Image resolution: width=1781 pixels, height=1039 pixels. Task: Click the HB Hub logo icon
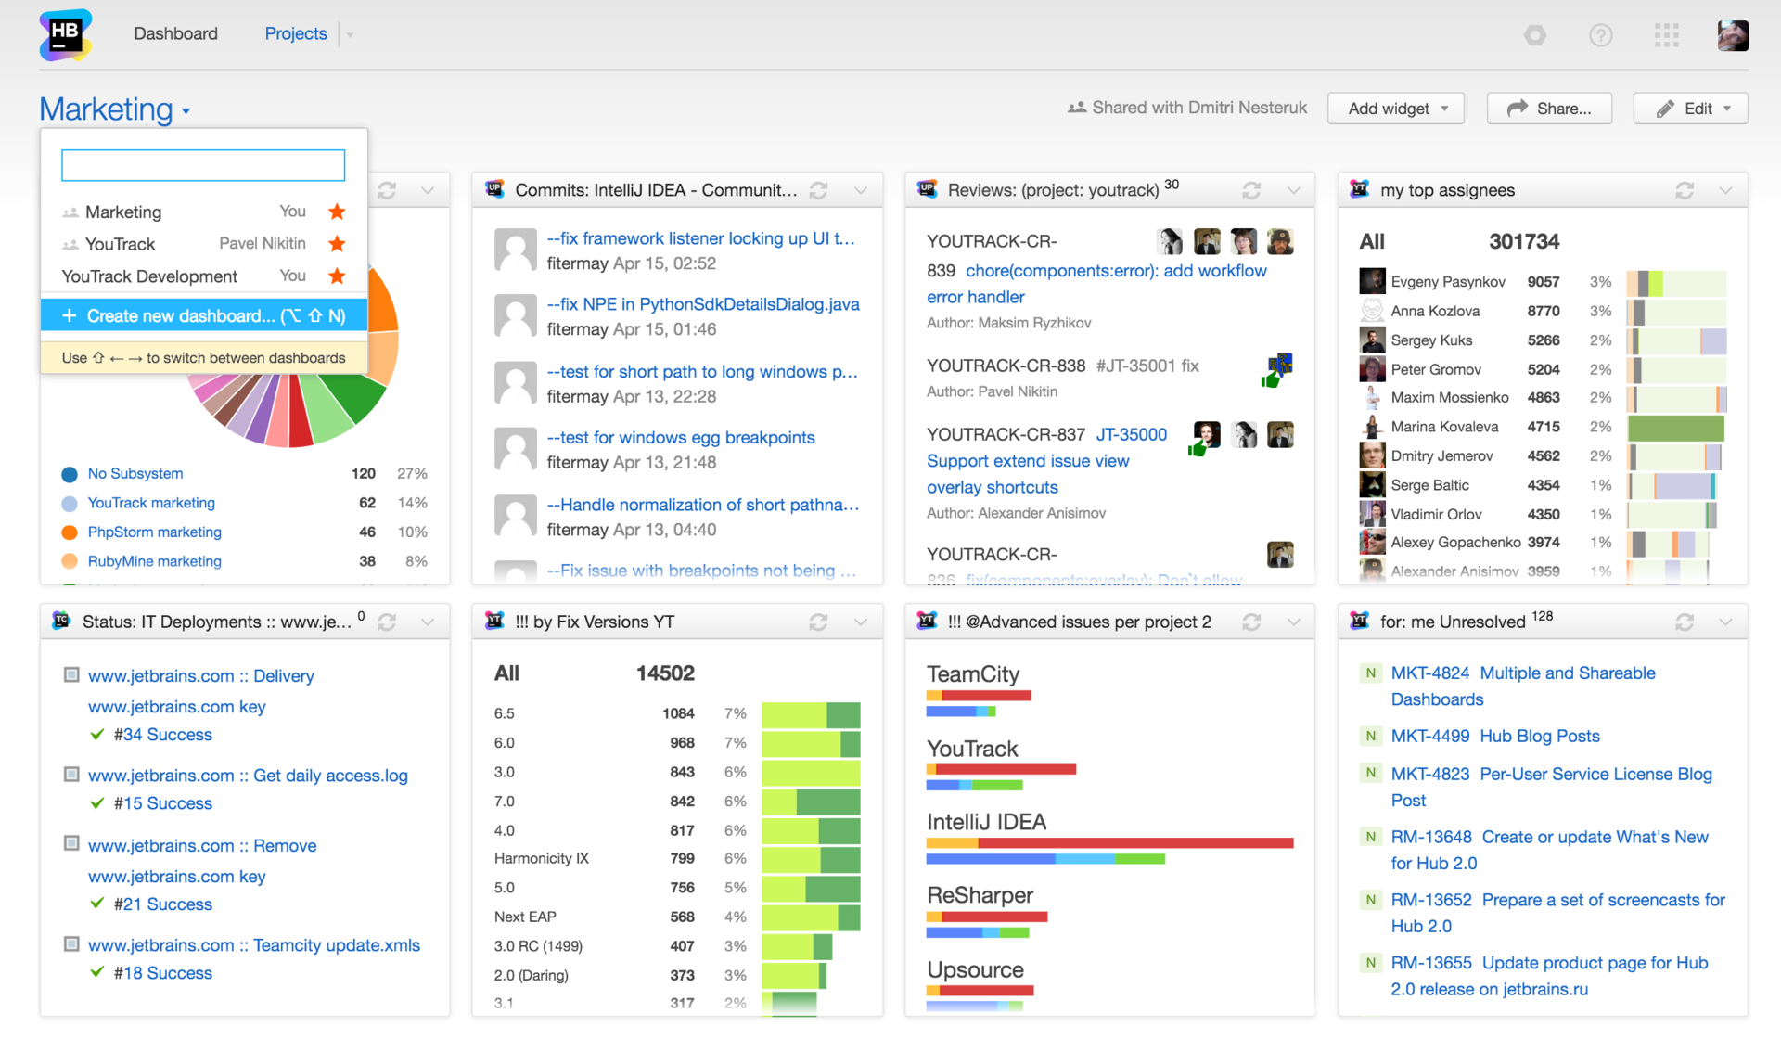pos(65,34)
